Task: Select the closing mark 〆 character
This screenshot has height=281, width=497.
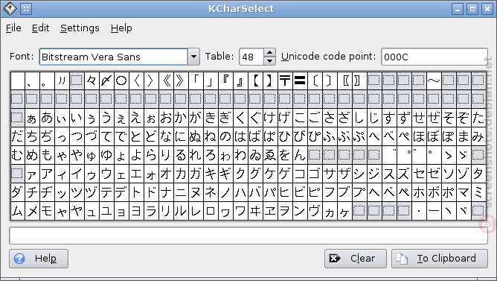Action: (x=106, y=80)
